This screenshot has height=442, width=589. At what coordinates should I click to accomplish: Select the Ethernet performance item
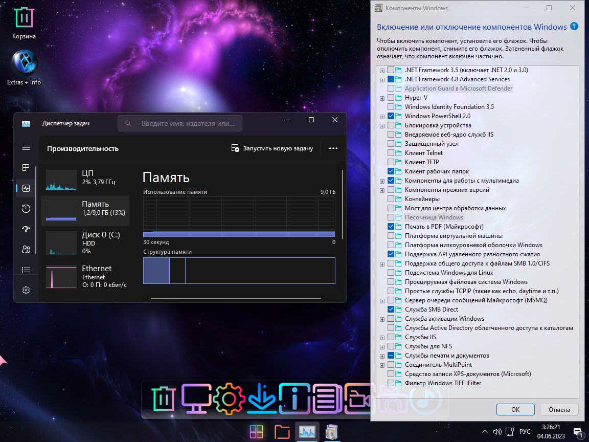[85, 276]
